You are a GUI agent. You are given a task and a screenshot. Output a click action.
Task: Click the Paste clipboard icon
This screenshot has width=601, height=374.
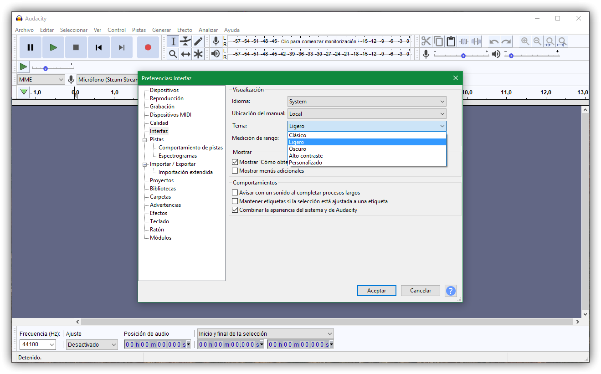[451, 41]
